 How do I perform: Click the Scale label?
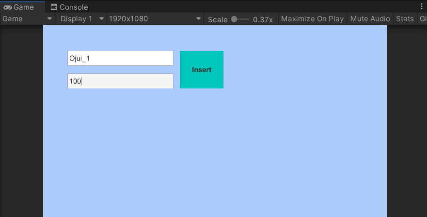(218, 19)
